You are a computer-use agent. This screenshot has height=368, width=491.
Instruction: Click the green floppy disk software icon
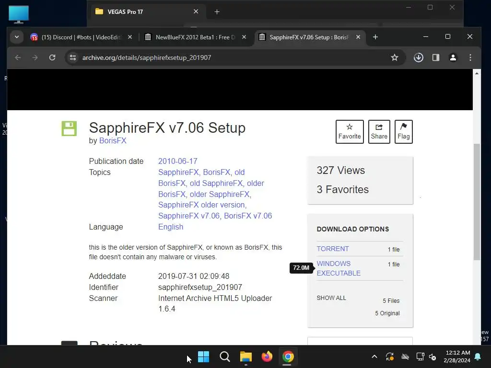click(x=69, y=128)
